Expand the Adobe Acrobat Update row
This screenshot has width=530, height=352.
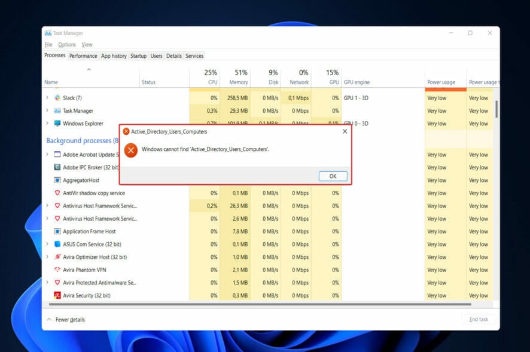[x=47, y=155]
